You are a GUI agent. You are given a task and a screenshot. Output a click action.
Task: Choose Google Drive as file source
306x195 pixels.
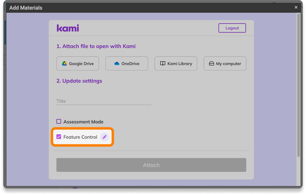coord(78,63)
